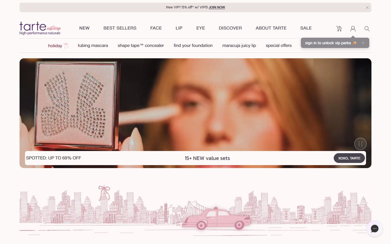Open the account profile icon
This screenshot has width=391, height=244.
[x=353, y=28]
